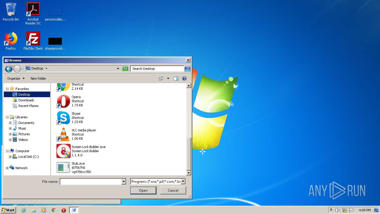
Task: Click the Action Center flag icon
Action: (352, 210)
